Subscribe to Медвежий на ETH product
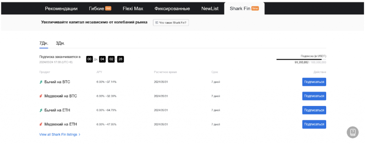 click(314, 124)
